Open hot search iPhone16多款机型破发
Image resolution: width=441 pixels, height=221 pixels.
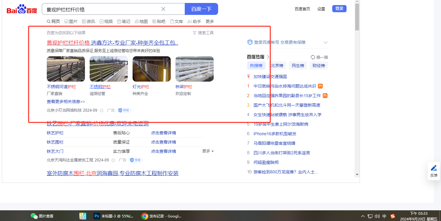(x=275, y=134)
